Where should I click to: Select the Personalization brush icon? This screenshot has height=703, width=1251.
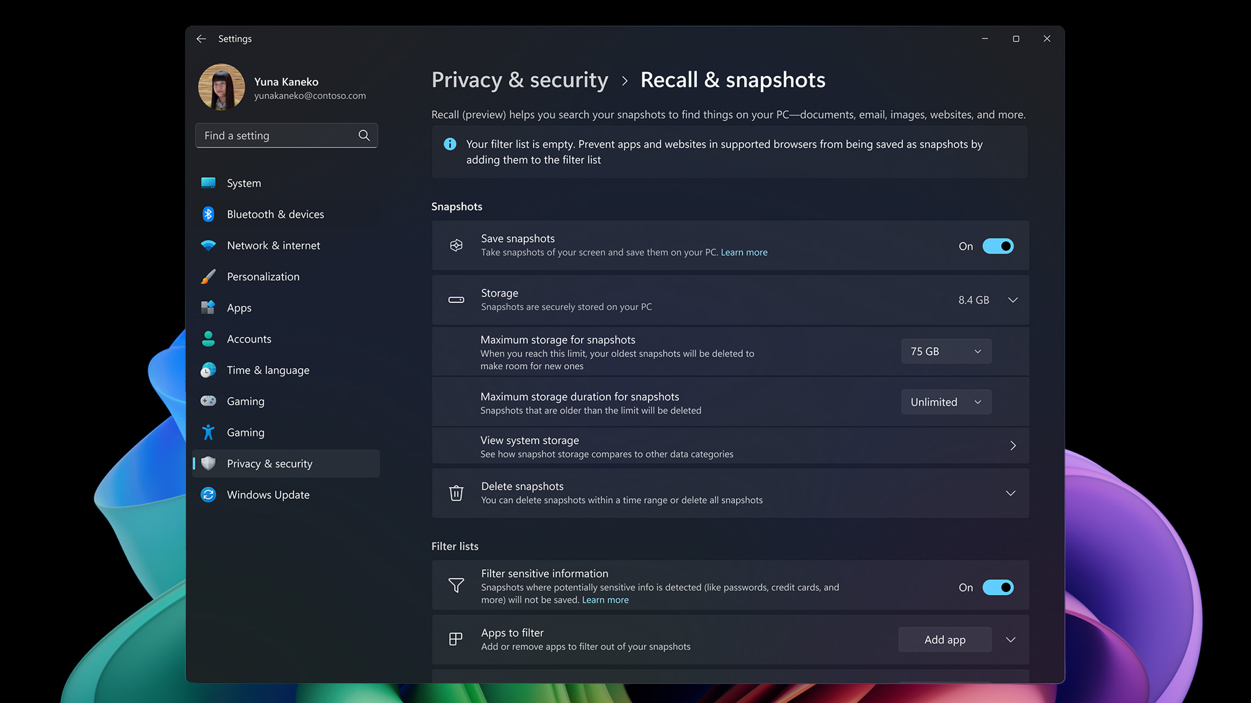coord(208,276)
